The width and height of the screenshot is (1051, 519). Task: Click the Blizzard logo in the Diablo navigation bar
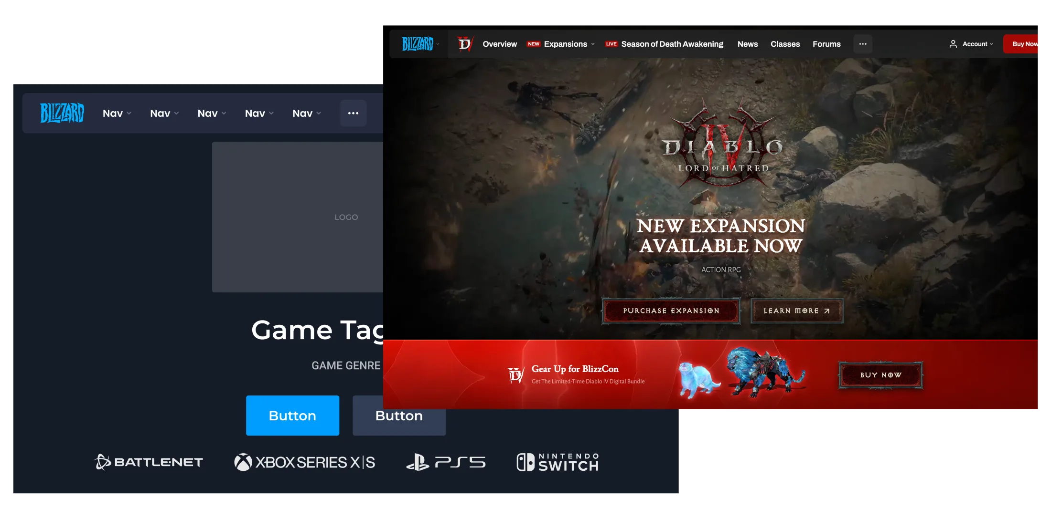418,44
